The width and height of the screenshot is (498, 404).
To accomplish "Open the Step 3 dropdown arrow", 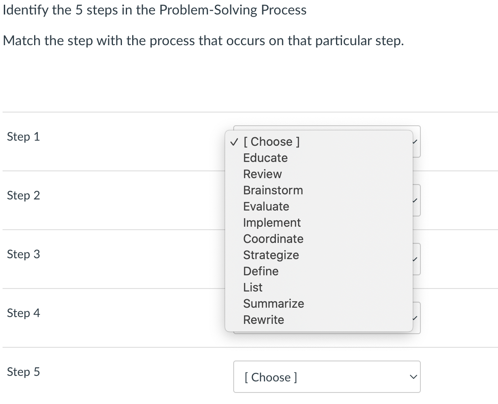I will (x=416, y=259).
